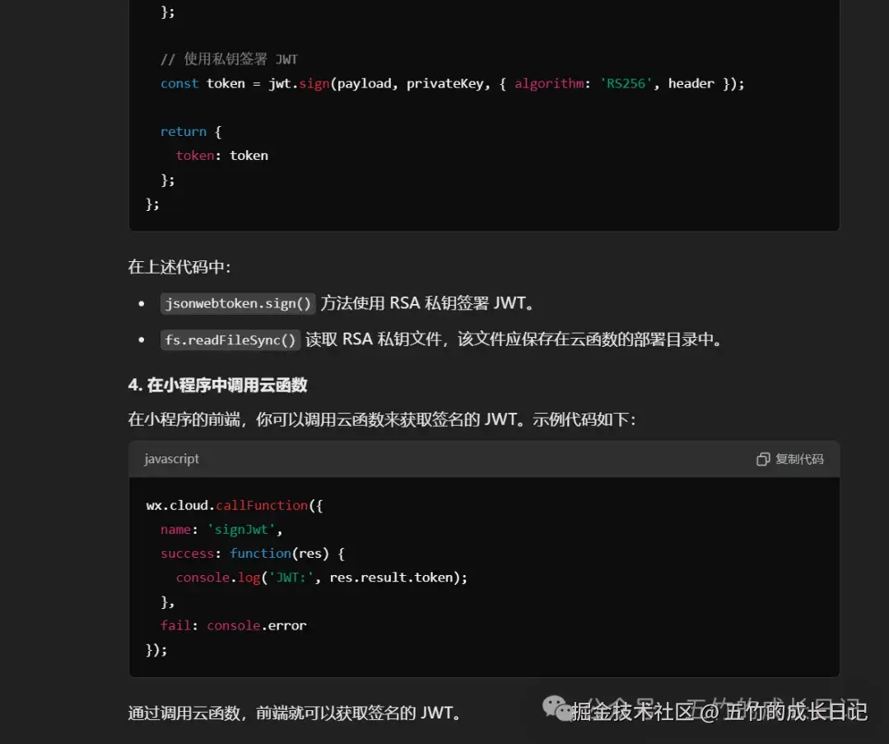Select the jsonwebtoken.sign() inline code chip

[x=237, y=303]
